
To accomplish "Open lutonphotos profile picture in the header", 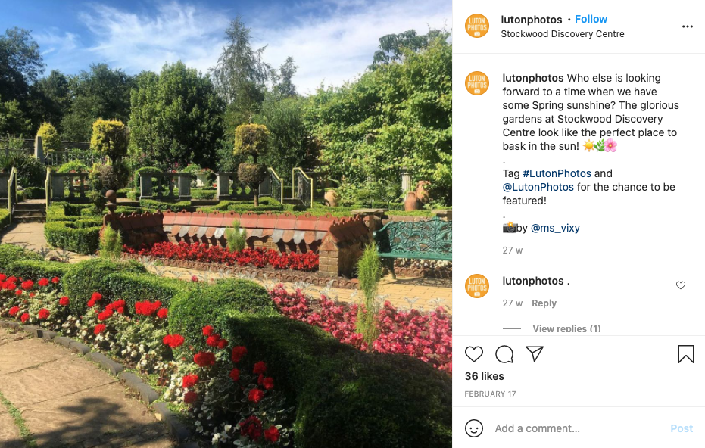I will click(x=476, y=26).
